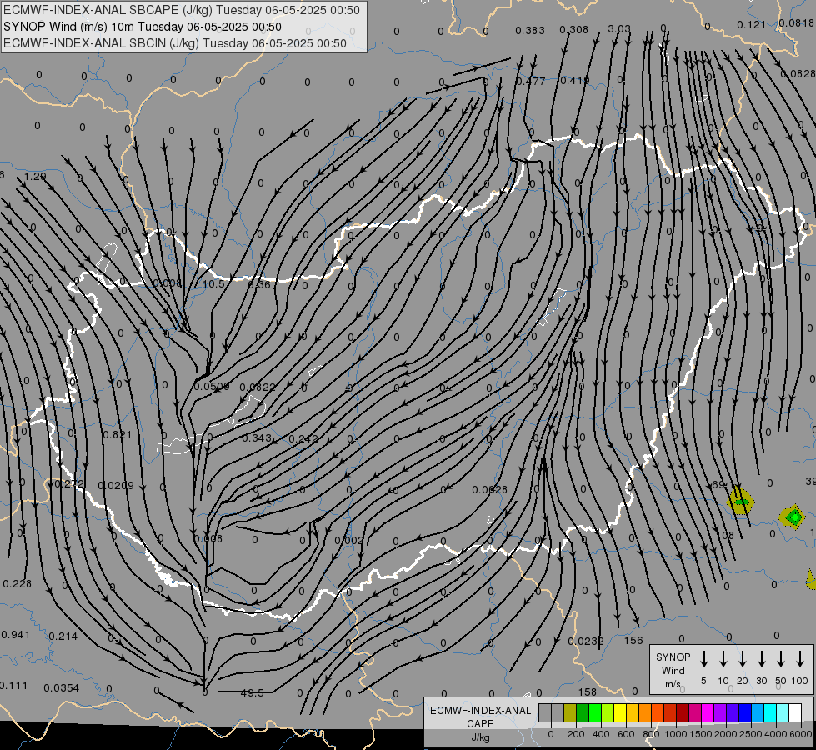Click the '2500' tick label in CAPE legend

coord(751,734)
